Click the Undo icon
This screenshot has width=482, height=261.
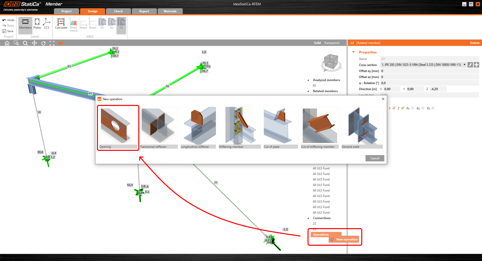(4, 20)
